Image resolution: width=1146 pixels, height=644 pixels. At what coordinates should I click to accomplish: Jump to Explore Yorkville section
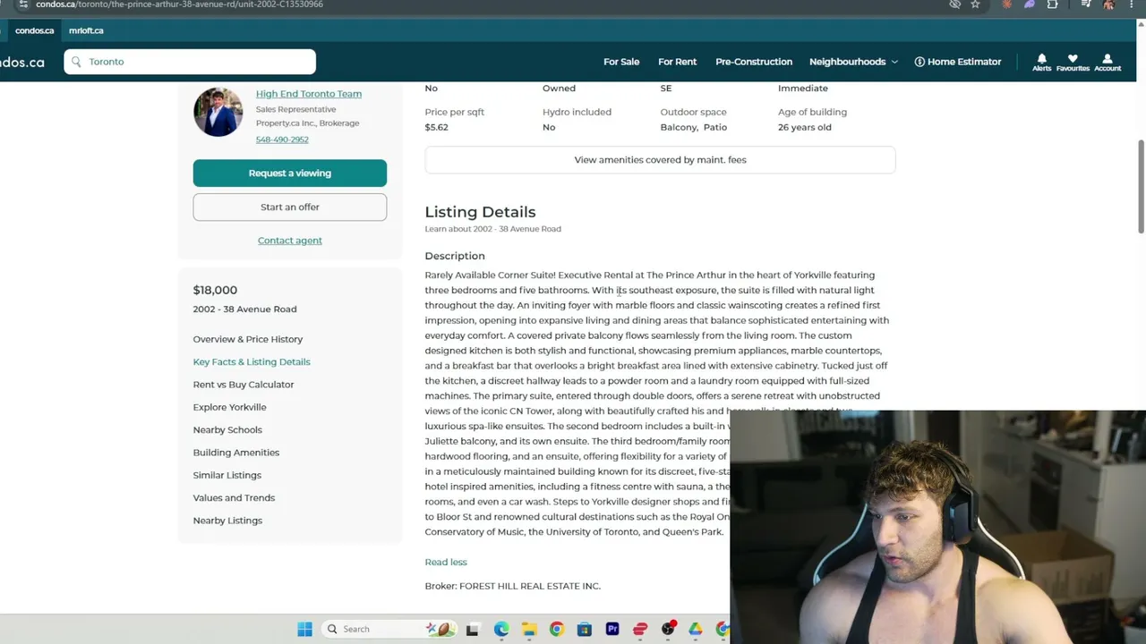pyautogui.click(x=230, y=407)
